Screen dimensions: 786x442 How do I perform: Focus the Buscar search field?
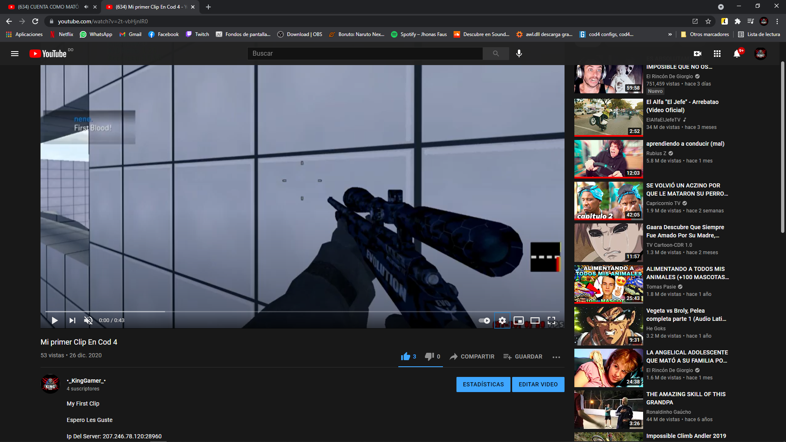click(x=365, y=54)
